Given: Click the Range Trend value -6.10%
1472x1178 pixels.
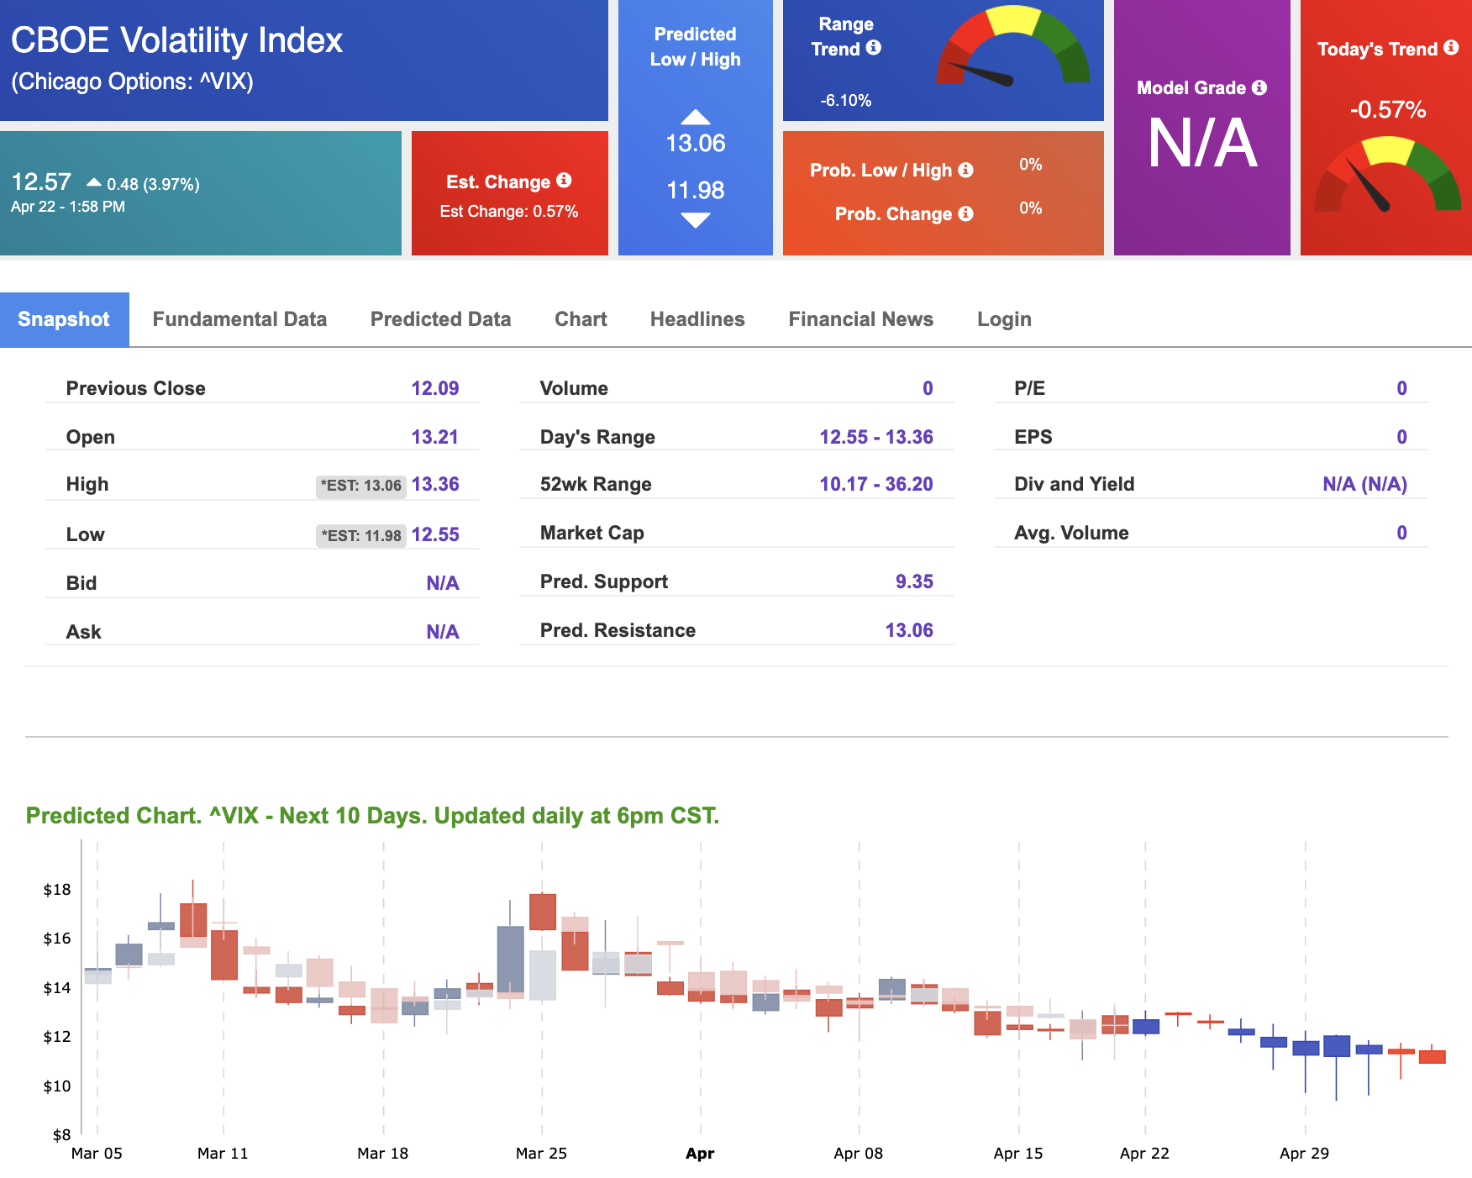Looking at the screenshot, I should point(846,100).
